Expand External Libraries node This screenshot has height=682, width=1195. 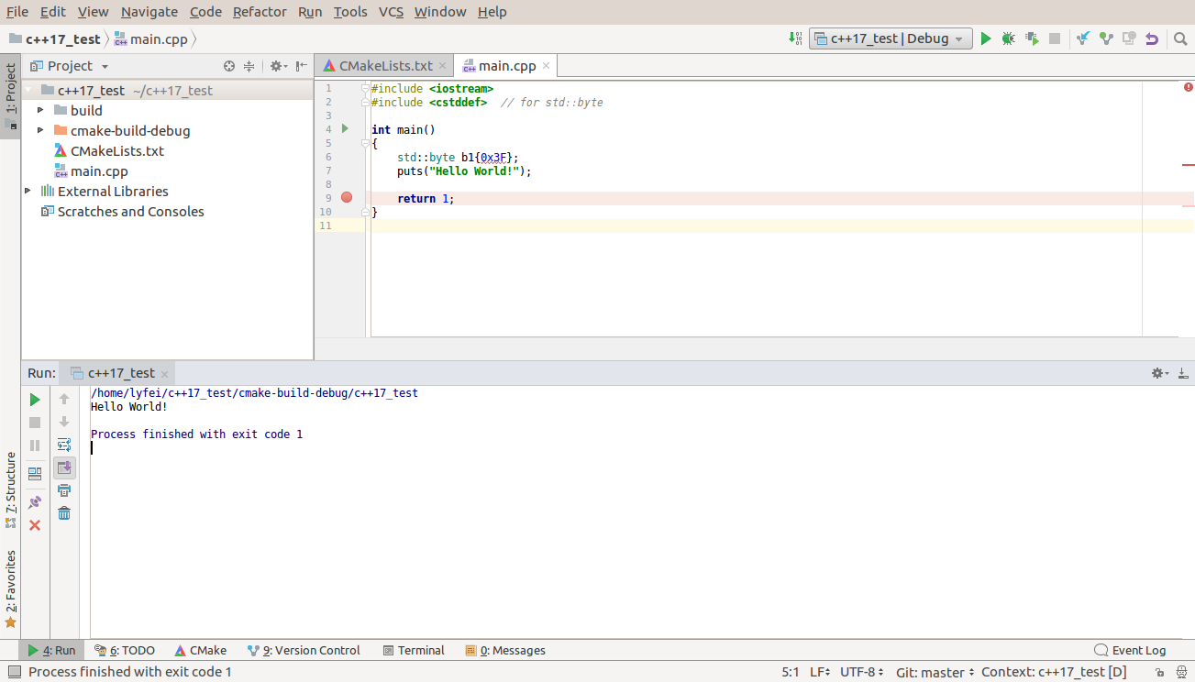28,191
